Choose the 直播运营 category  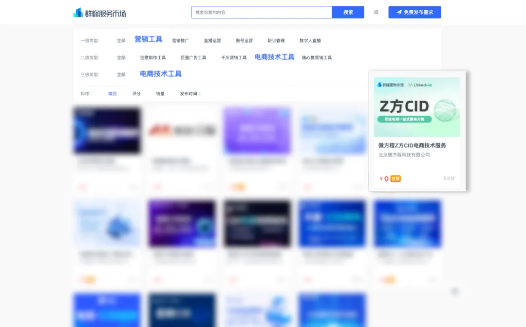click(x=212, y=40)
